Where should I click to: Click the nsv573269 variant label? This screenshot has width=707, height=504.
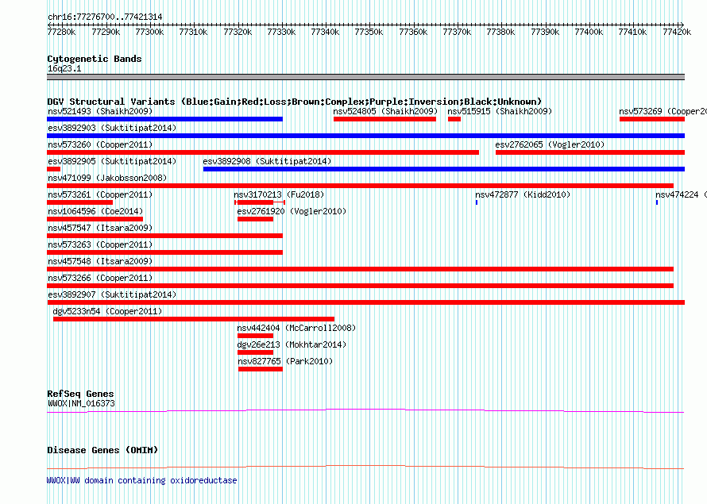pos(663,111)
